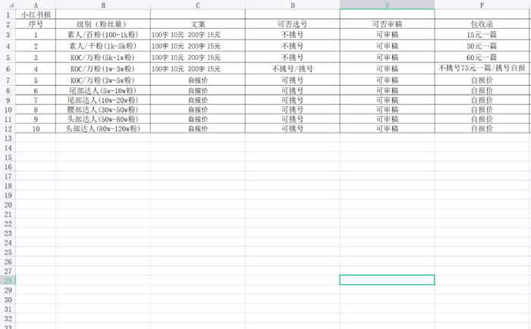Select column F header

pyautogui.click(x=482, y=5)
